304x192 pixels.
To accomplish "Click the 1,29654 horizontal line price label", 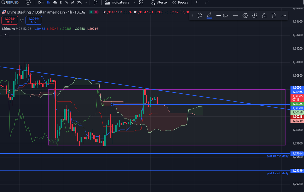I will [297, 153].
